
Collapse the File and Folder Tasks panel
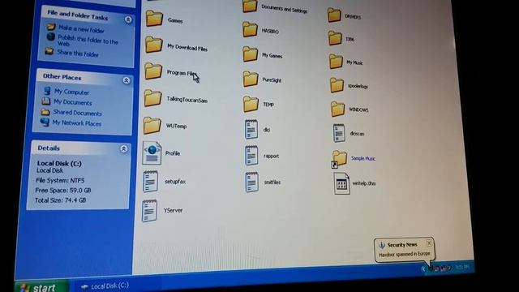point(128,19)
